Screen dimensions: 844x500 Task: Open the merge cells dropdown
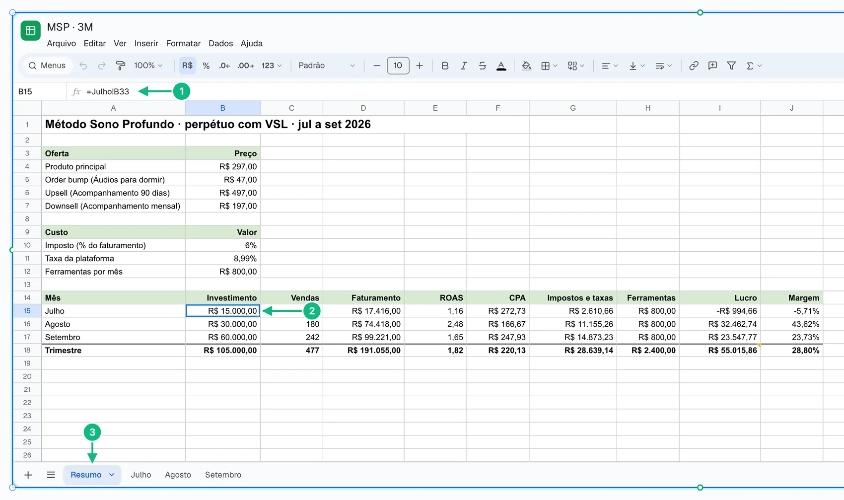pos(576,66)
